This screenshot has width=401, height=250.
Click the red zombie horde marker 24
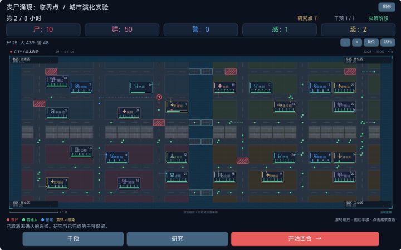(159, 97)
